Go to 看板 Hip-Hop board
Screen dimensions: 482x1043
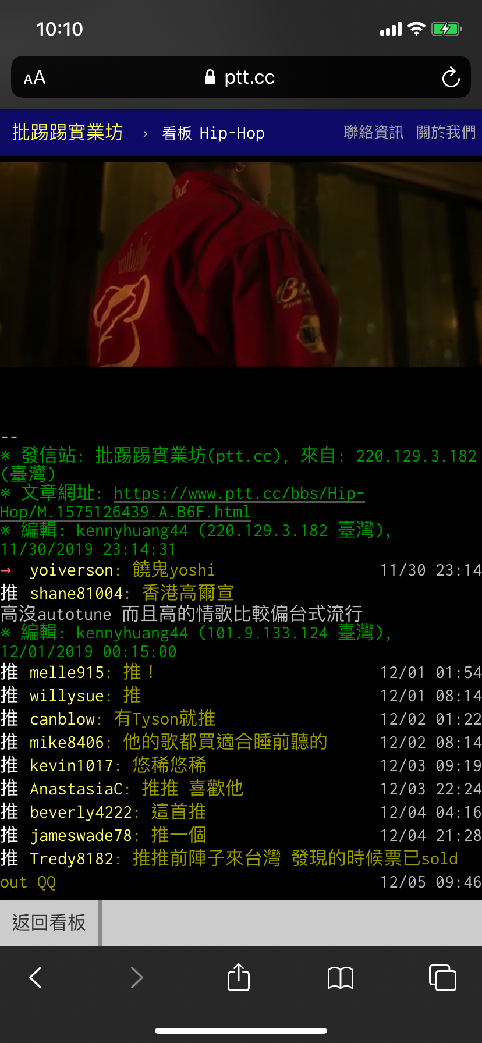point(213,133)
